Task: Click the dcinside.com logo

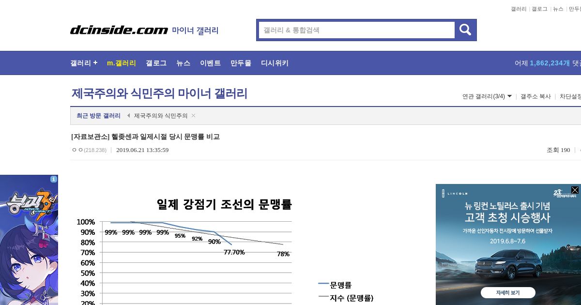Action: (119, 30)
